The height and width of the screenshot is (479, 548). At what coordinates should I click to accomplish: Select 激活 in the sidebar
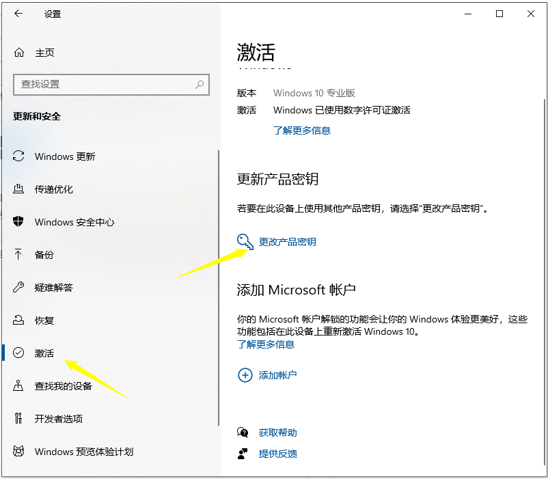[x=44, y=353]
